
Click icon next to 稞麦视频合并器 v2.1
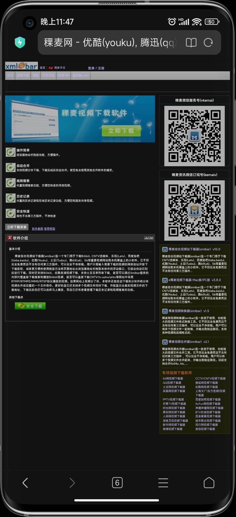[x=165, y=342]
